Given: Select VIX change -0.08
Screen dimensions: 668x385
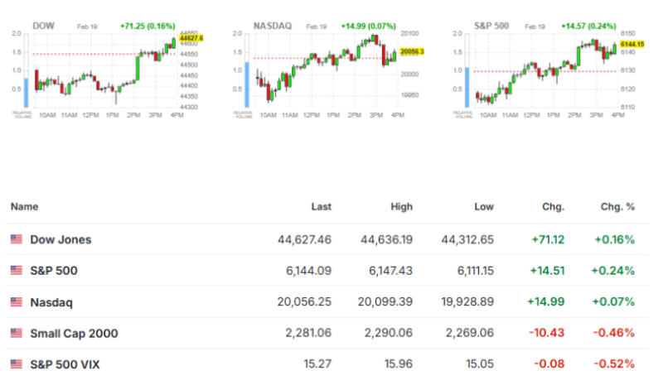Looking at the screenshot, I should tap(549, 364).
